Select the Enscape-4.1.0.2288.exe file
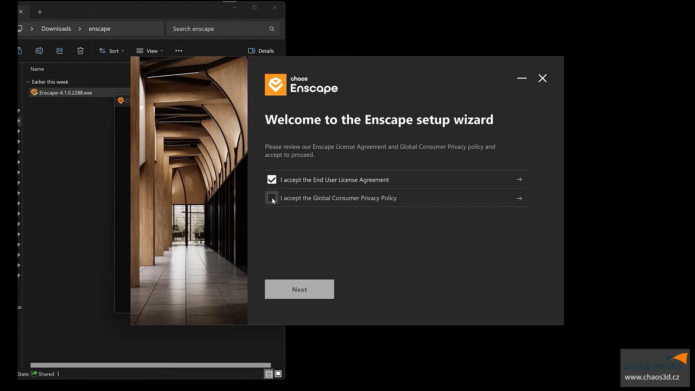Viewport: 695px width, 391px height. coord(66,93)
